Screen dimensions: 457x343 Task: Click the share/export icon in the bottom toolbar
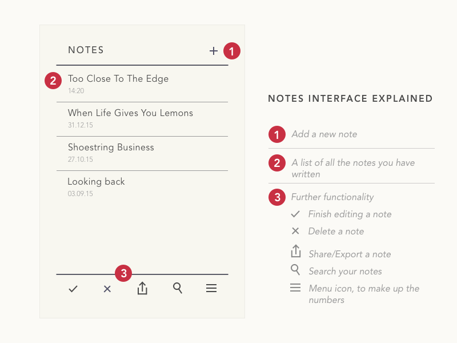tap(142, 289)
